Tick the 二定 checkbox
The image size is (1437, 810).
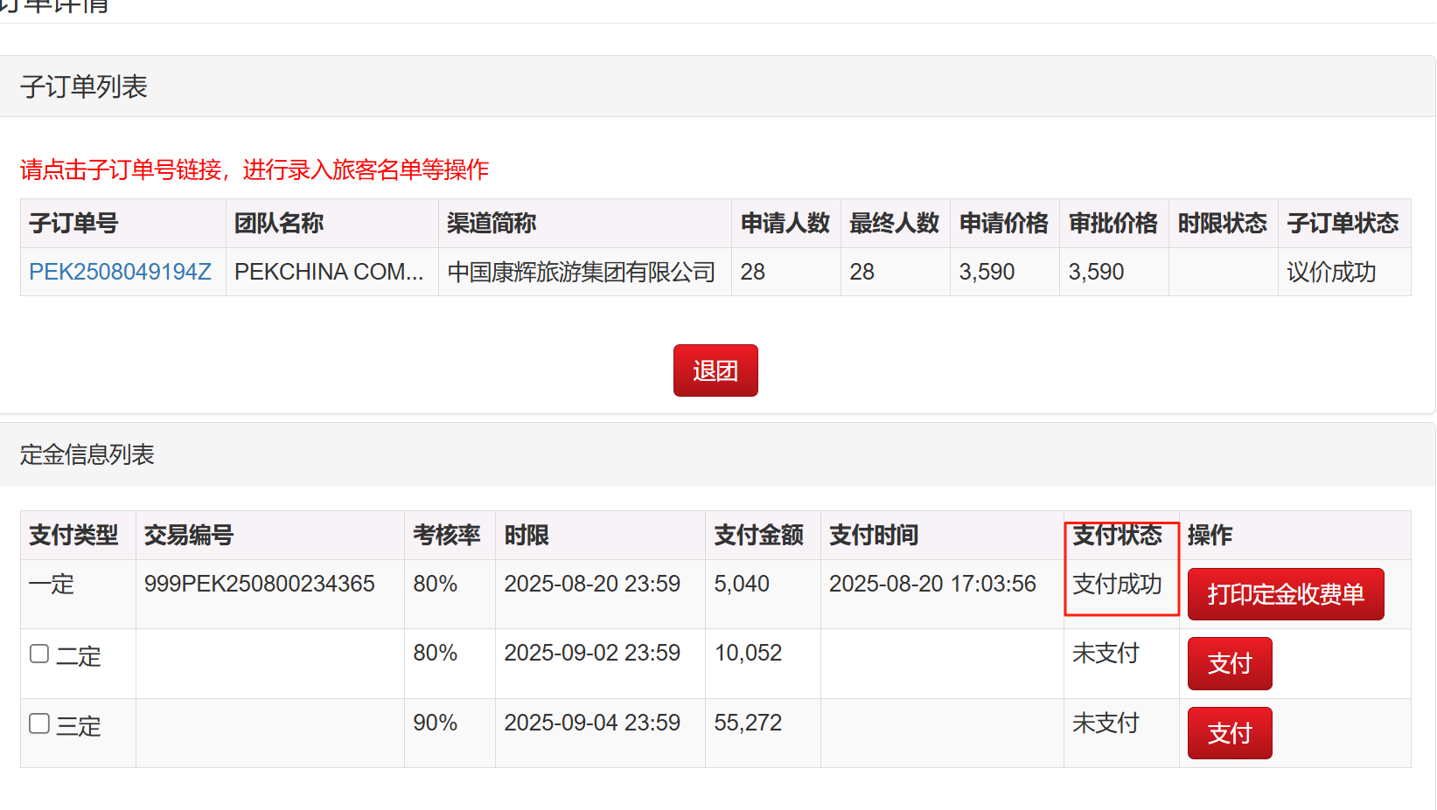click(x=39, y=654)
